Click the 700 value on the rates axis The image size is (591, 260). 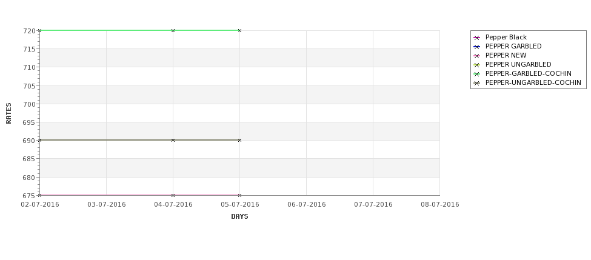tap(29, 104)
